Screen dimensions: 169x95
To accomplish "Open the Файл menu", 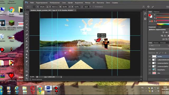I will pyautogui.click(x=32, y=3).
